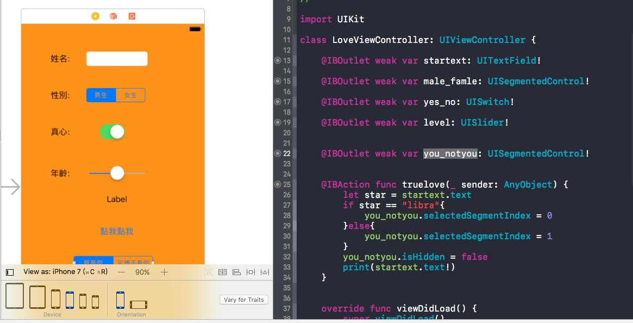This screenshot has height=323, width=633.
Task: Select the 可惜不是你 segment
Action: coord(133,261)
